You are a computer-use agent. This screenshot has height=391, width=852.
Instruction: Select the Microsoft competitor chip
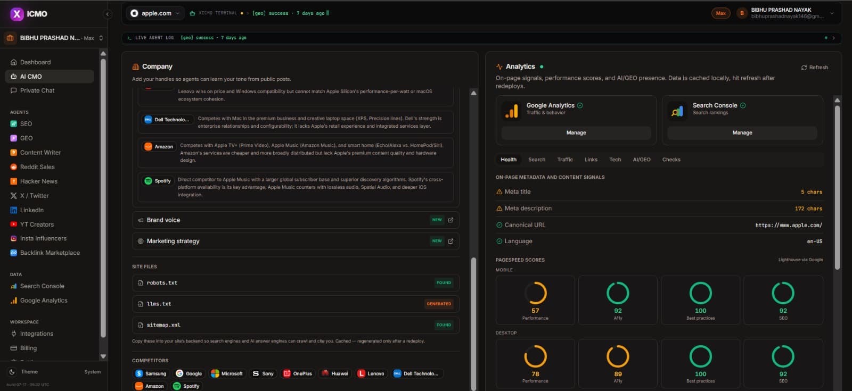coord(227,373)
